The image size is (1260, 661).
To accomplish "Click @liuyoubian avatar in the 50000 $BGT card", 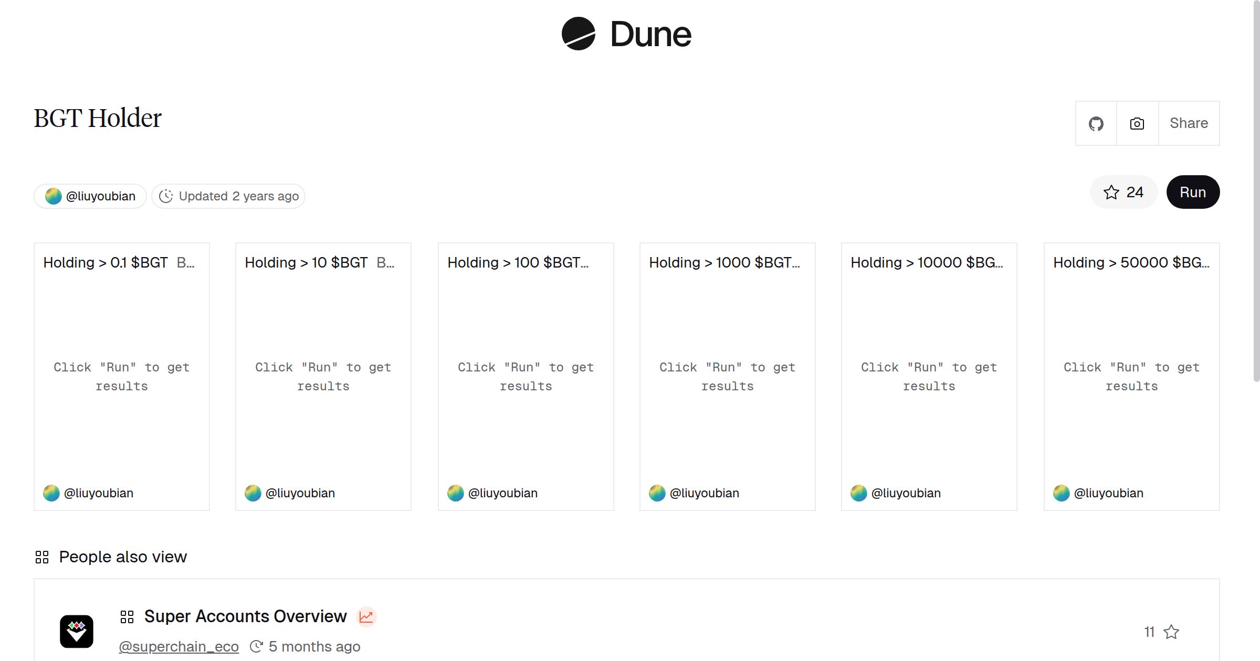I will coord(1062,493).
